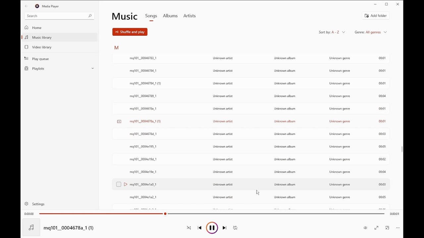This screenshot has height=238, width=424.
Task: Click the now-playing indicator icon on mq101__0004678a_1 (1)
Action: pos(119,121)
